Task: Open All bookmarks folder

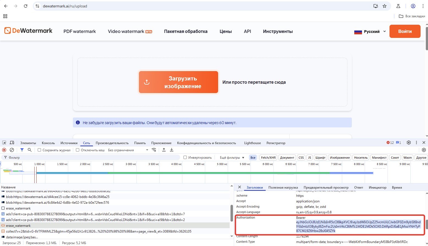Action: pos(412,16)
